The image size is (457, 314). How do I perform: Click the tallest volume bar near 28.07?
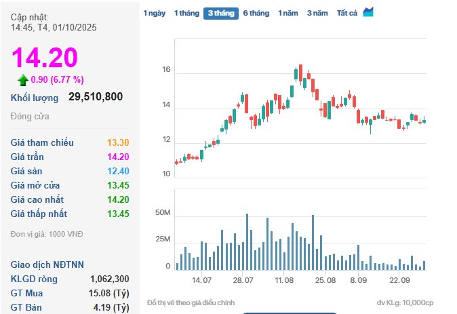coord(247,242)
